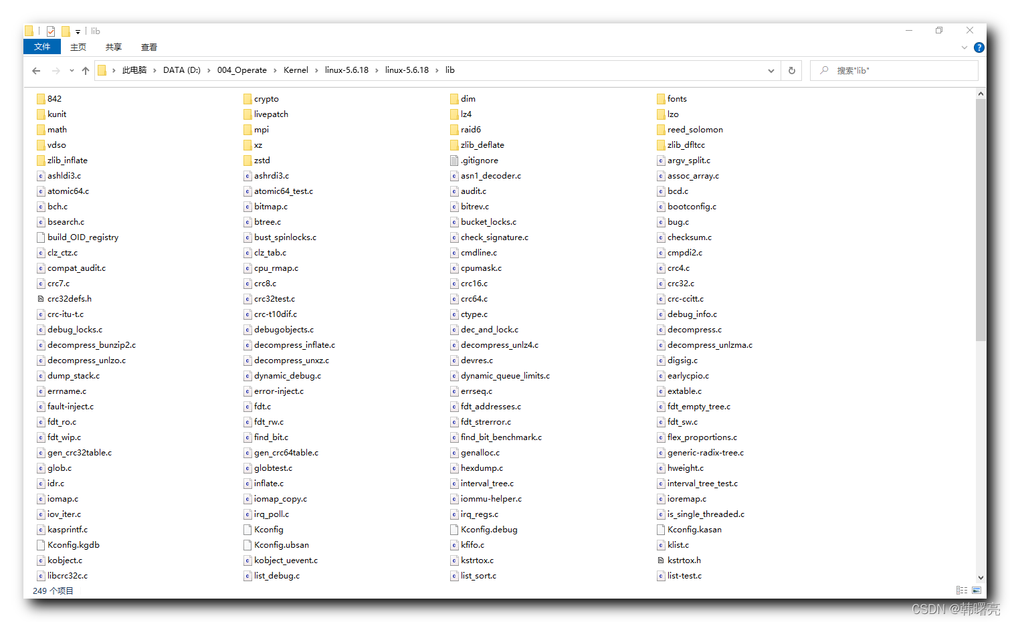This screenshot has width=1010, height=622.
Task: Select file find_bit_benchmark.c
Action: point(501,437)
